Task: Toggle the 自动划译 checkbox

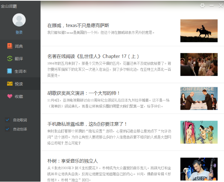Action: click(x=8, y=129)
